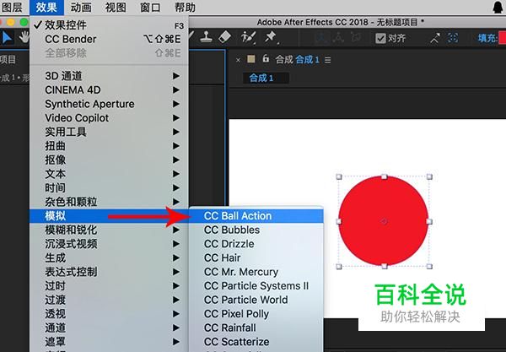Open the 帮助 menu
This screenshot has width=506, height=352.
[x=185, y=7]
